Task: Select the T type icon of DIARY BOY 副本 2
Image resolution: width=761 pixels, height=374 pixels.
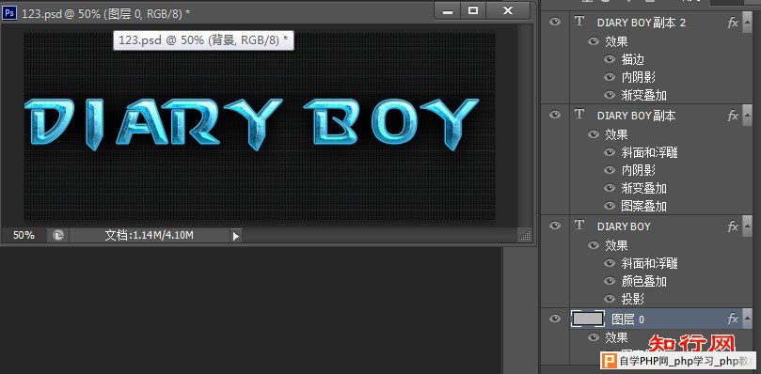Action: pos(579,22)
